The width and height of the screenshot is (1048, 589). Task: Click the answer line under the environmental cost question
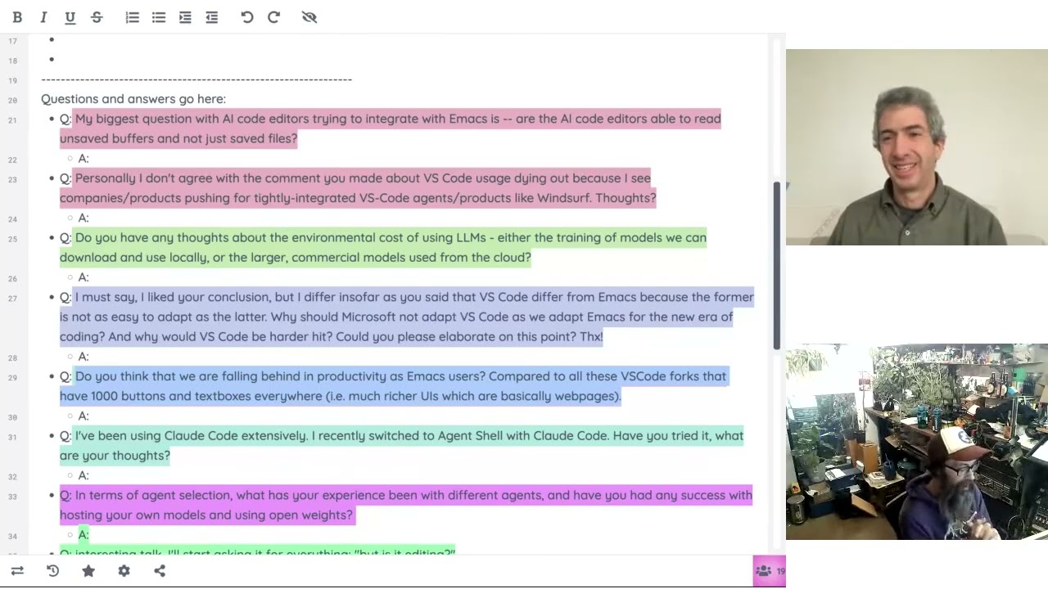click(84, 277)
